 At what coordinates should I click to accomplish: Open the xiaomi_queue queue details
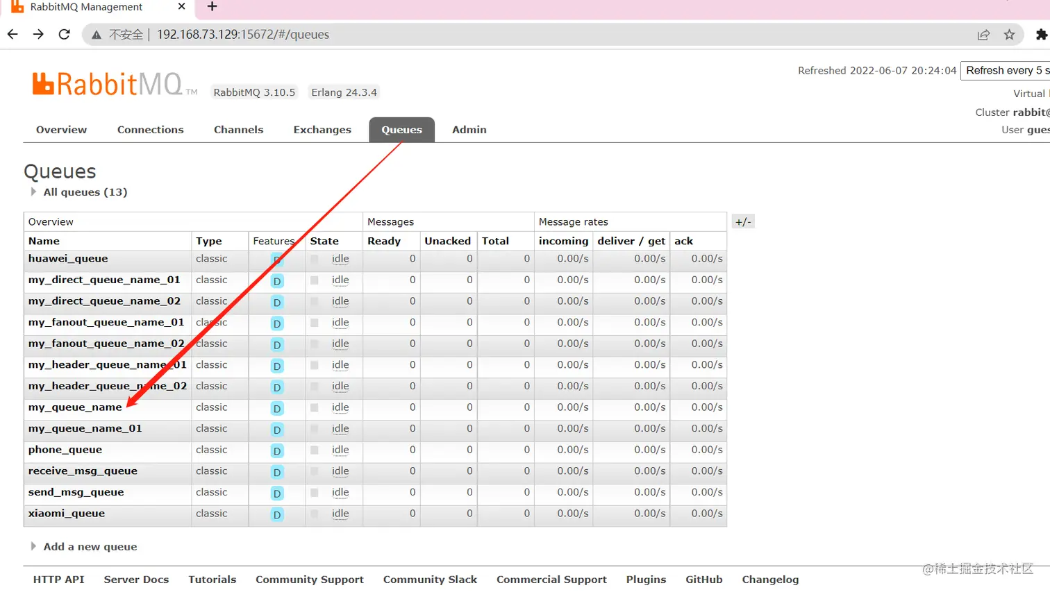pyautogui.click(x=67, y=514)
